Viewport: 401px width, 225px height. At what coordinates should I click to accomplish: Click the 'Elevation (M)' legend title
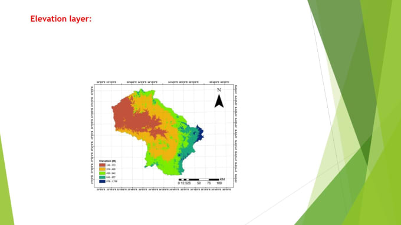click(108, 161)
